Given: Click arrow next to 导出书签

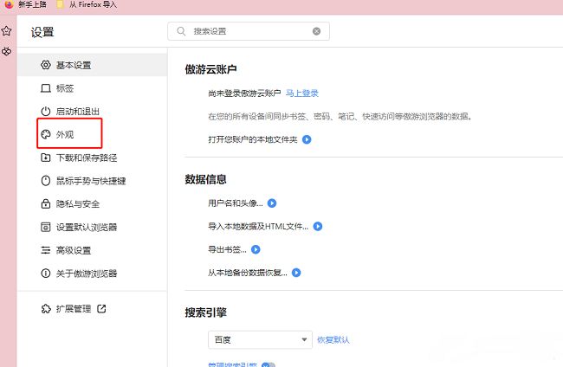Looking at the screenshot, I should point(256,249).
